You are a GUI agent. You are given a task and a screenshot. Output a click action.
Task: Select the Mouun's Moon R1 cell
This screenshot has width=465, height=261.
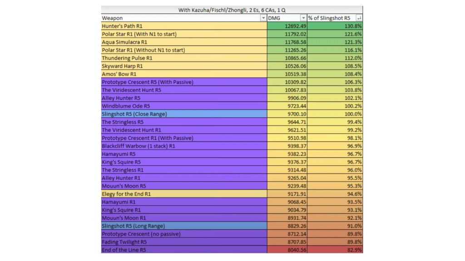click(x=184, y=218)
